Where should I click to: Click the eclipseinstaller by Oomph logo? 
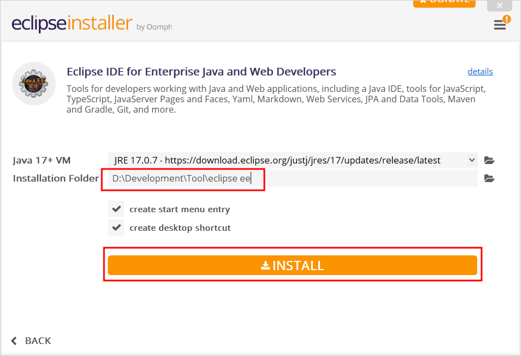click(92, 24)
